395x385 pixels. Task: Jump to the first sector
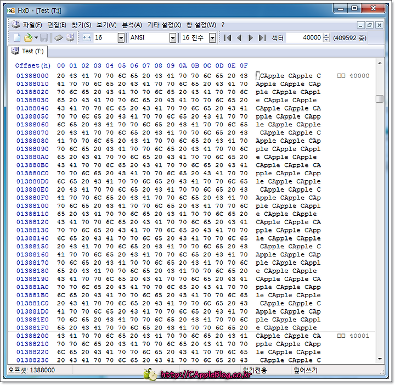(x=228, y=38)
